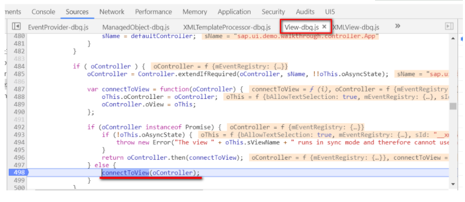This screenshot has height=202, width=465.
Task: Select the Memory tab
Action: pos(195,12)
